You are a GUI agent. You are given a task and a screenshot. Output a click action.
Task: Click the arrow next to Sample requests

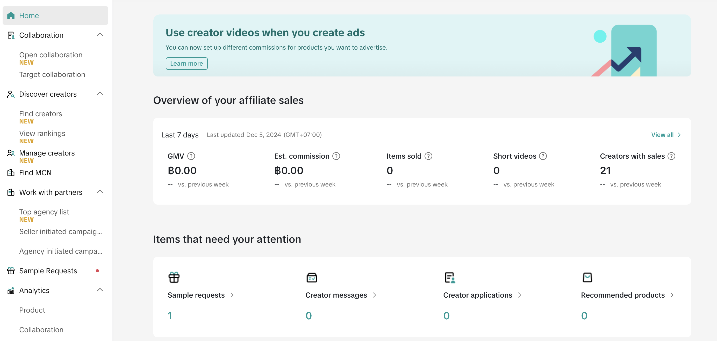[x=232, y=295]
